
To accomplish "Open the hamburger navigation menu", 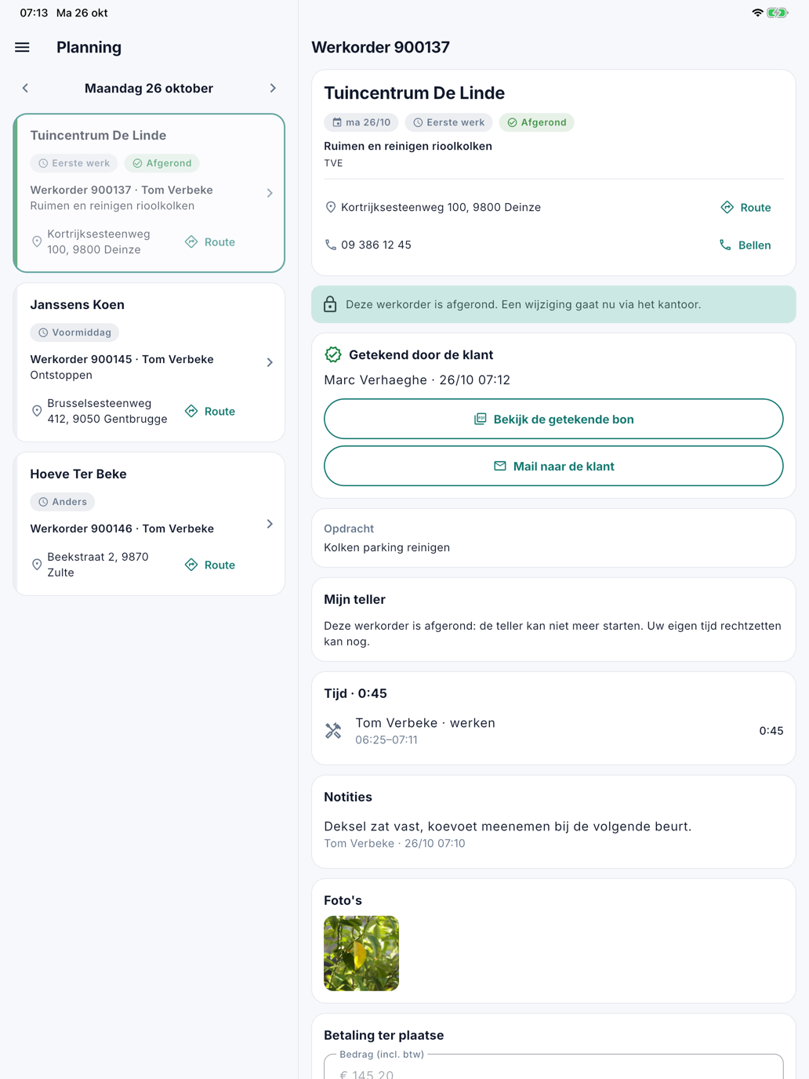I will (22, 47).
